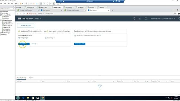The image size is (180, 101).
Task: Filter the Task Name column
Action: [x=38, y=81]
